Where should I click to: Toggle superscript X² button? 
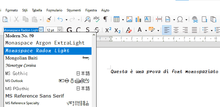[108, 30]
